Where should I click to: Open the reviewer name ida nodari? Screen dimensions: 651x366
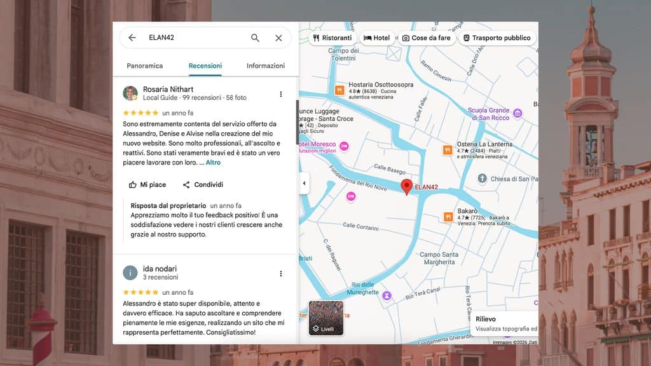pyautogui.click(x=160, y=269)
